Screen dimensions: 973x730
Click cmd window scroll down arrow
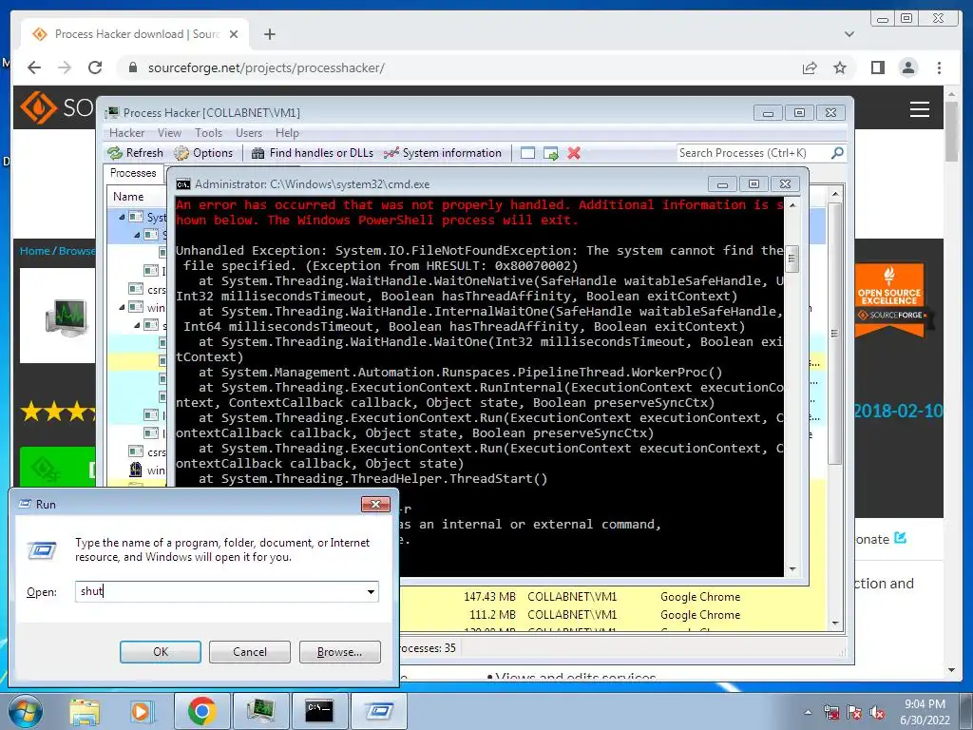coord(792,568)
